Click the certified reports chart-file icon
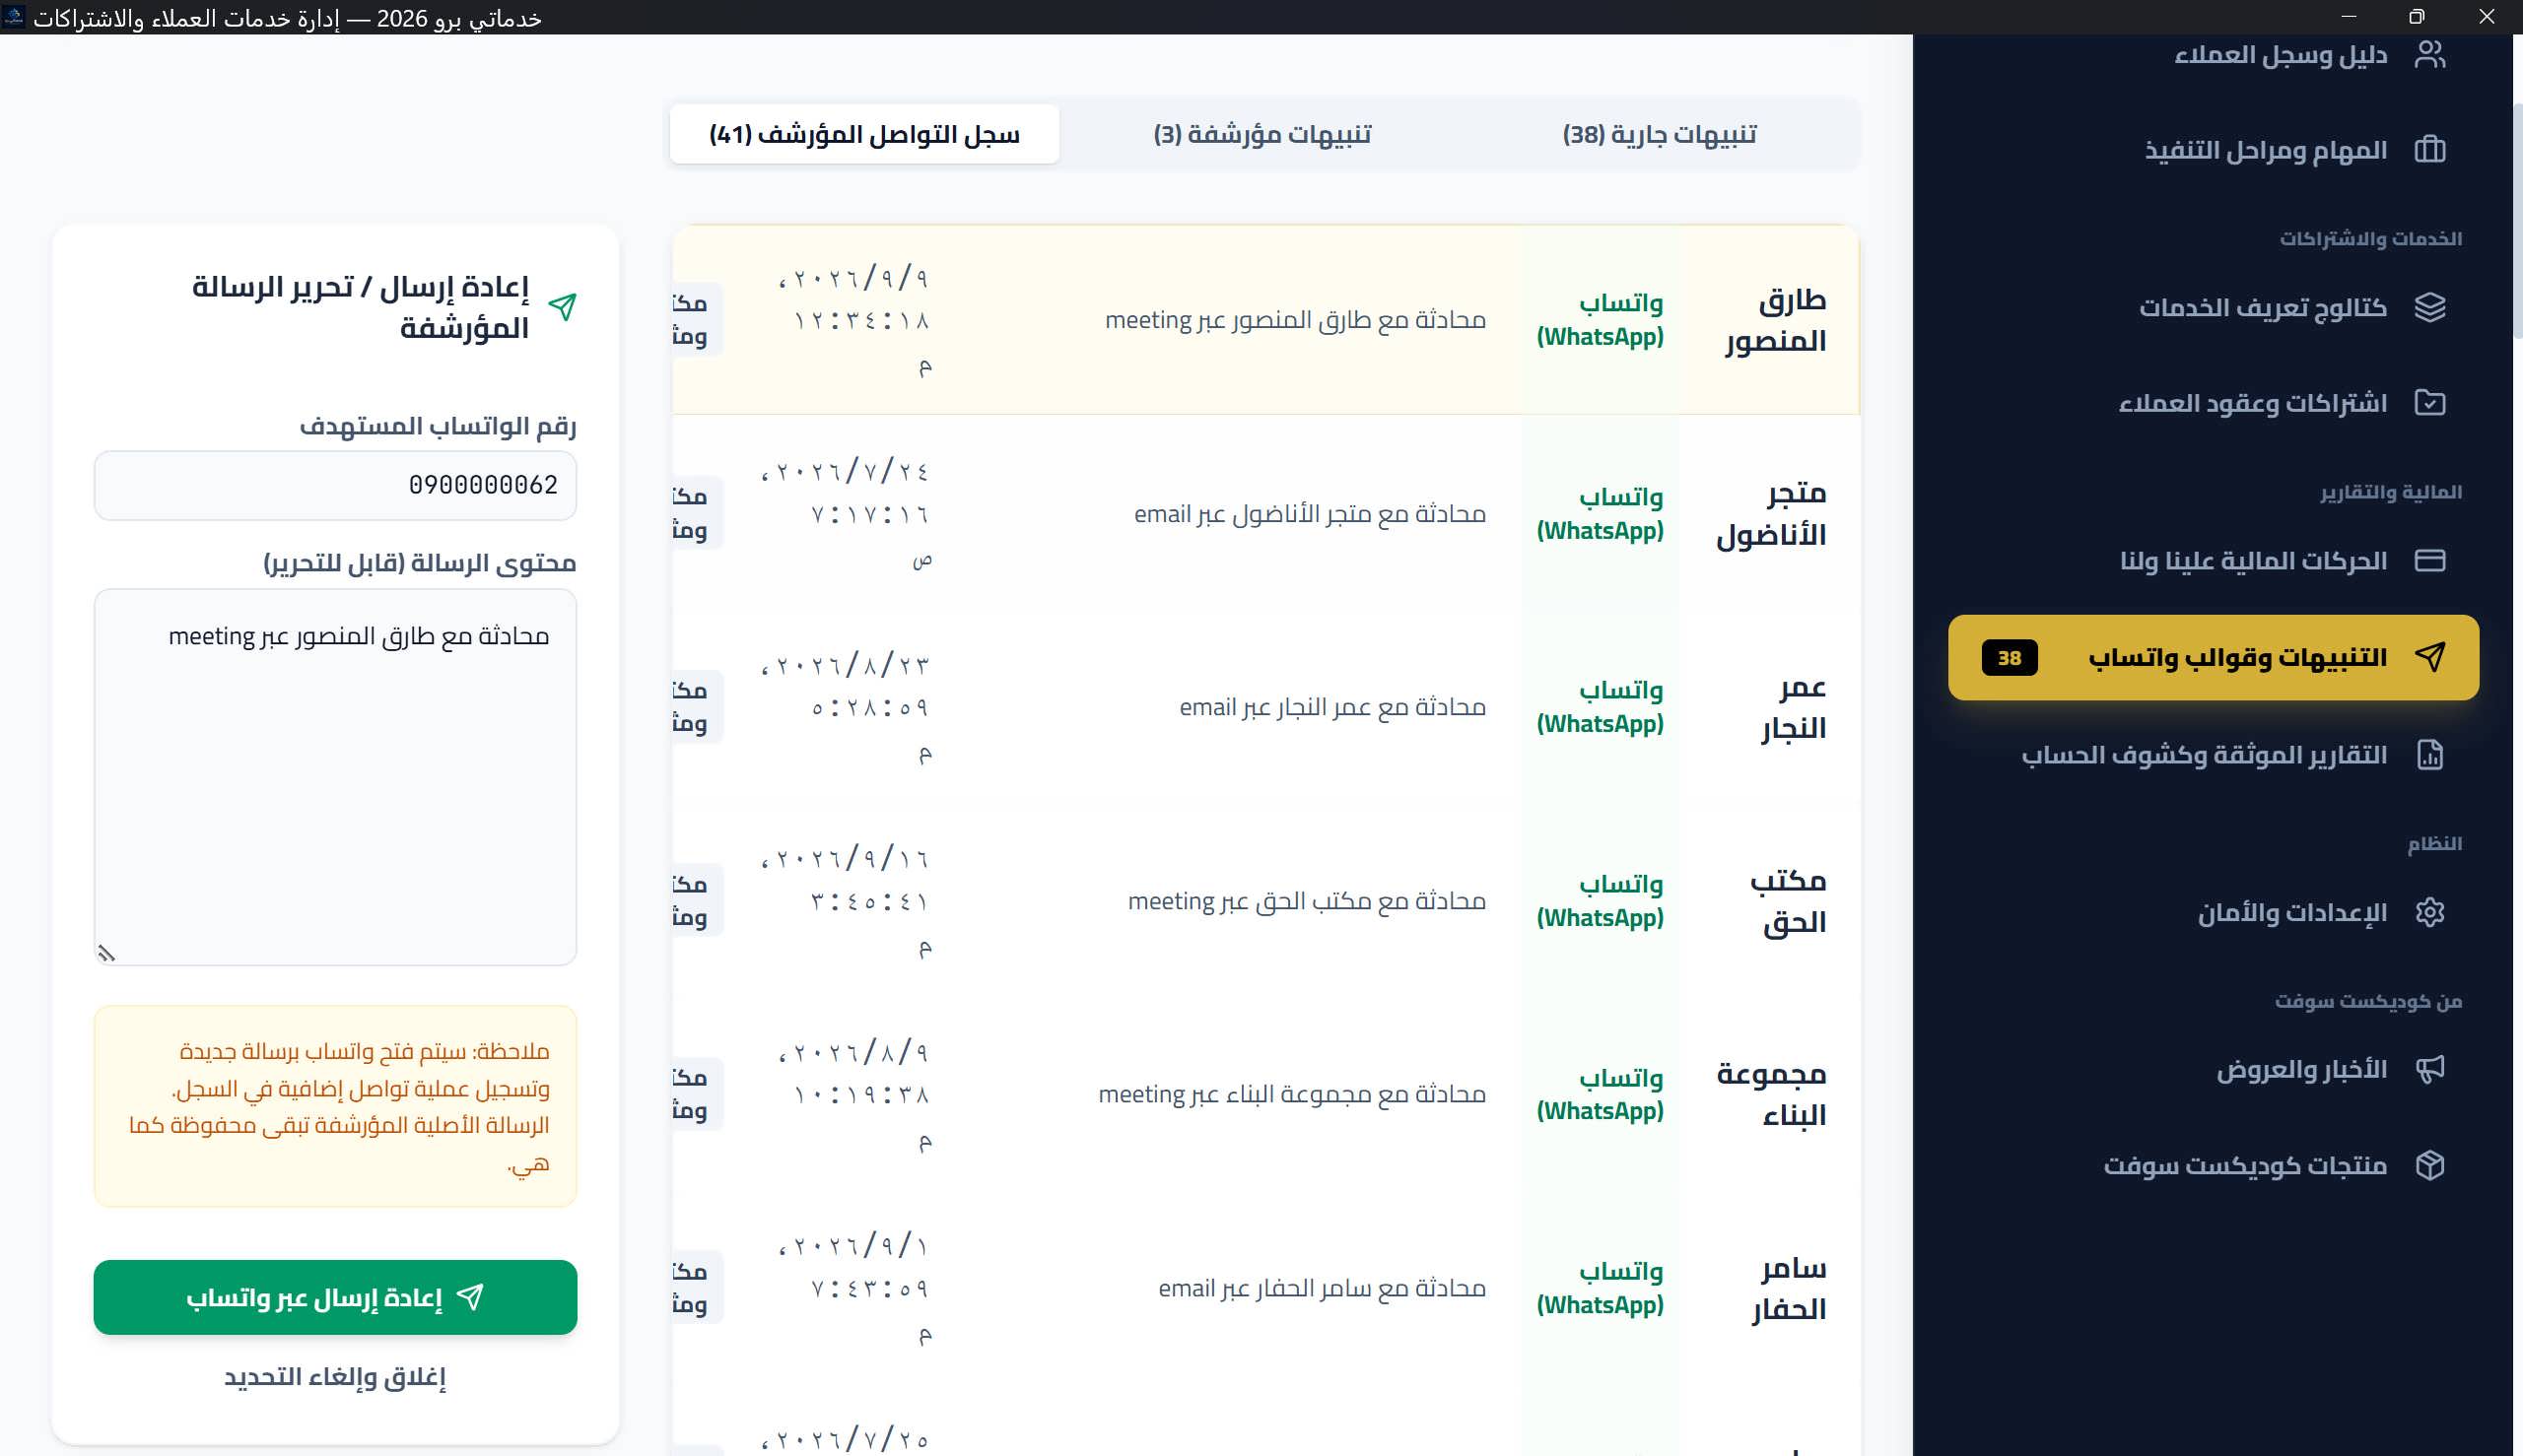Screen dimensions: 2523x1456 pos(2430,755)
